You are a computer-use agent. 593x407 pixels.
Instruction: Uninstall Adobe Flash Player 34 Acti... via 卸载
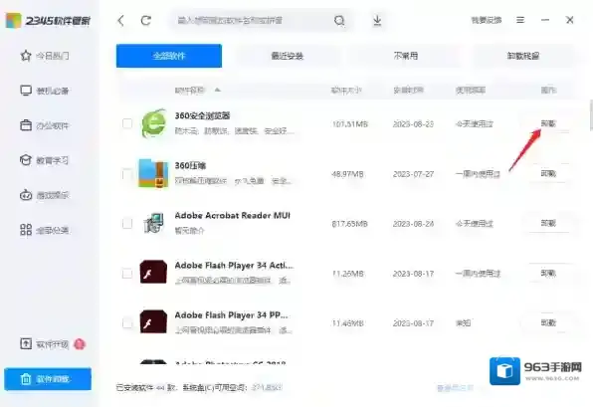(x=548, y=273)
